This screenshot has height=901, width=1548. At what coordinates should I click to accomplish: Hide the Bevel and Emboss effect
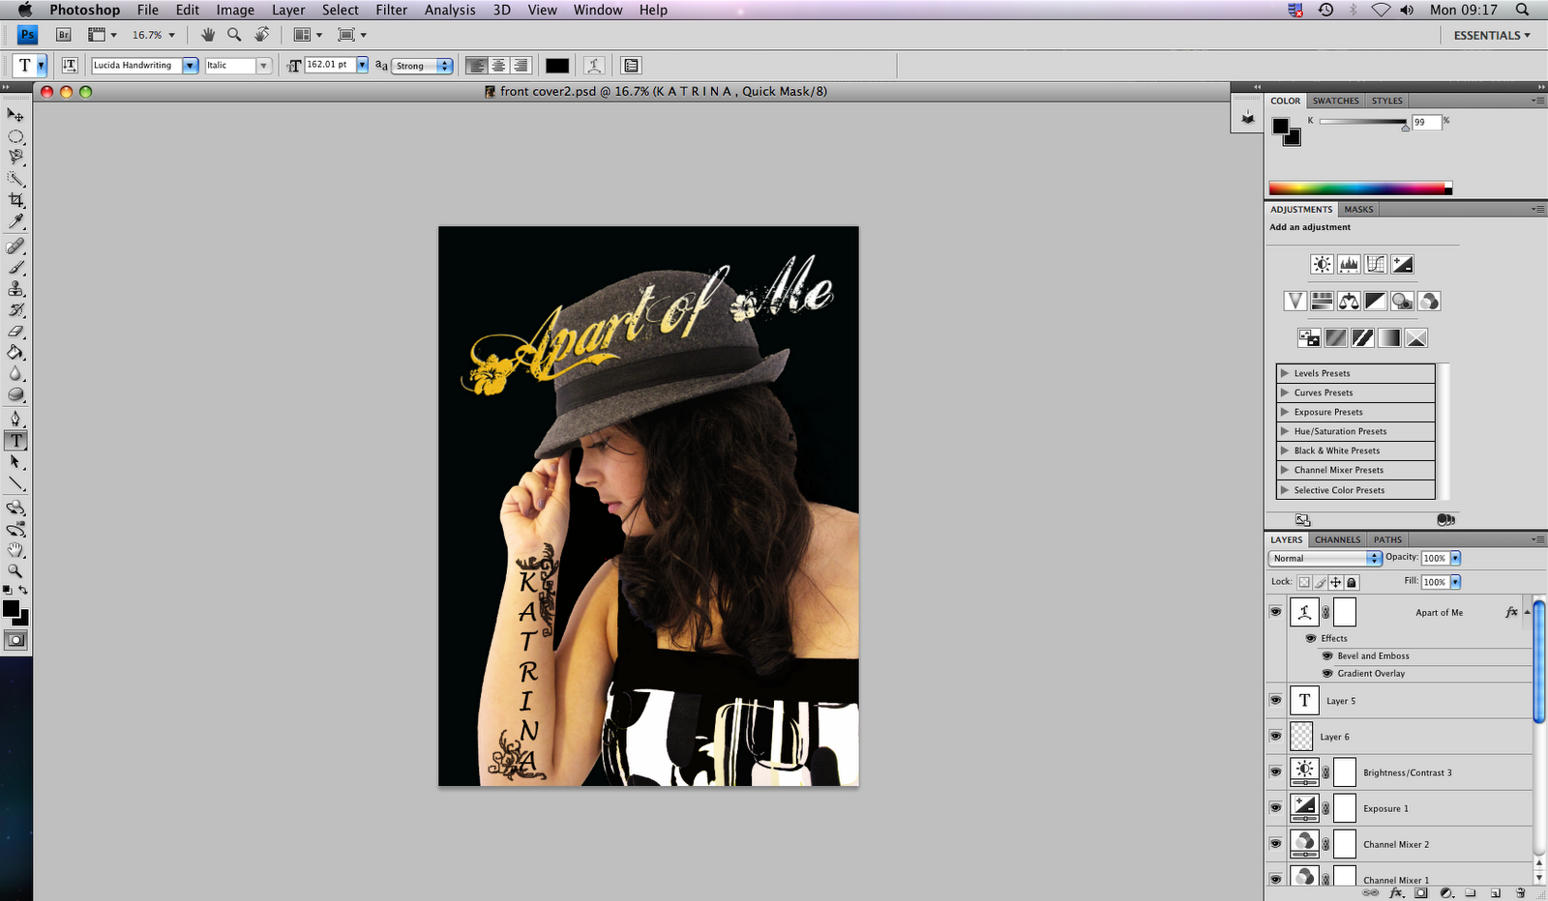pyautogui.click(x=1326, y=655)
